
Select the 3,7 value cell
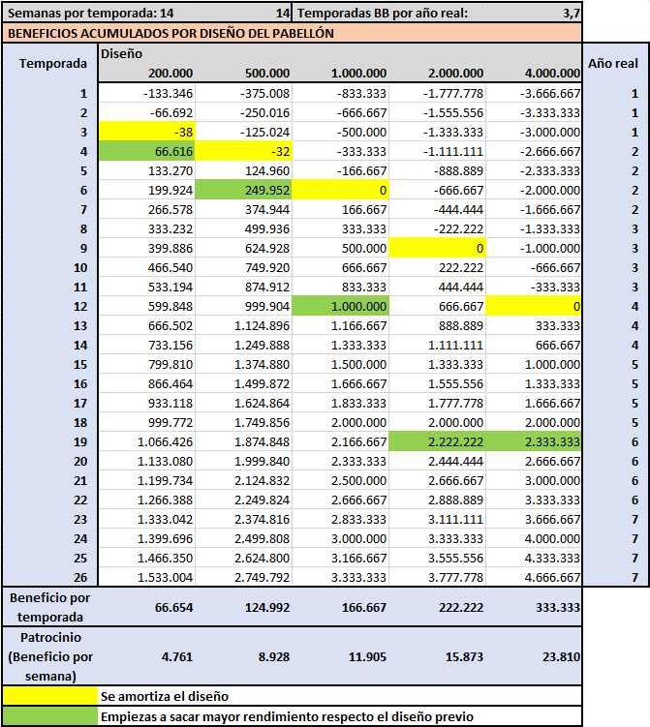tap(572, 13)
